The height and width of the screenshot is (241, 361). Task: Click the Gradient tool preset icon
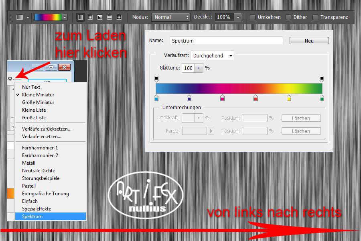click(x=20, y=17)
